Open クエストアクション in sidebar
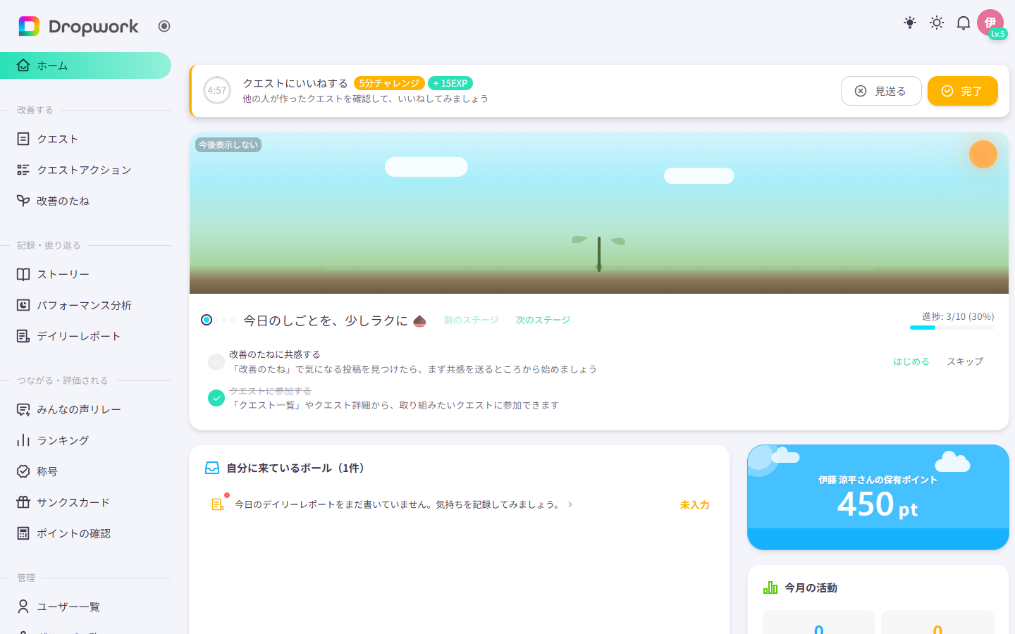Viewport: 1015px width, 634px height. [85, 170]
